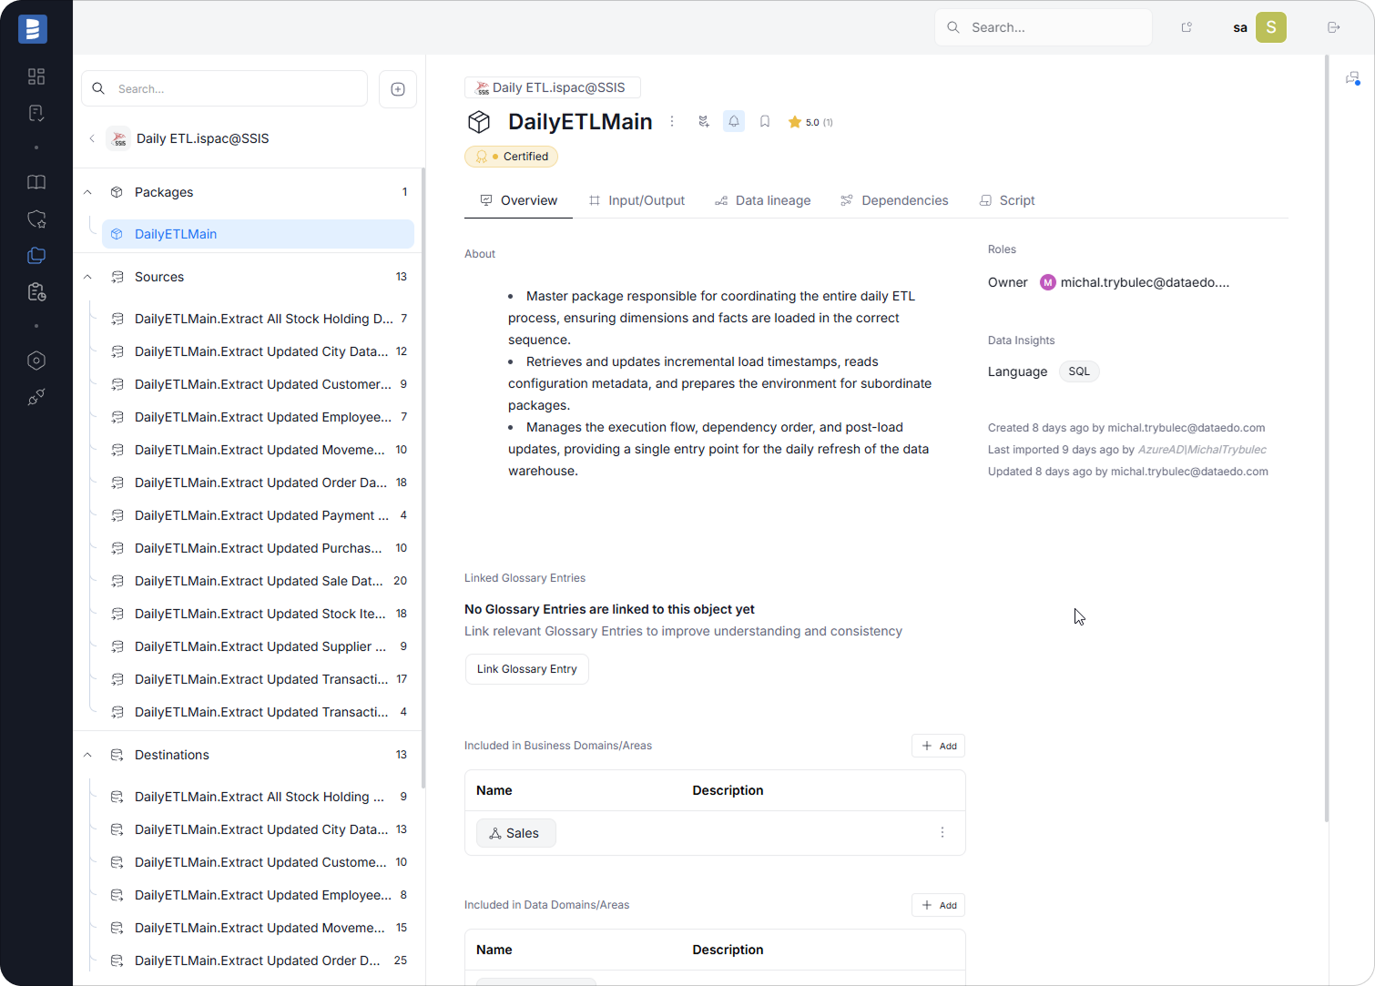The image size is (1375, 986).
Task: Open the Glossary book icon in sidebar
Action: coord(36,182)
